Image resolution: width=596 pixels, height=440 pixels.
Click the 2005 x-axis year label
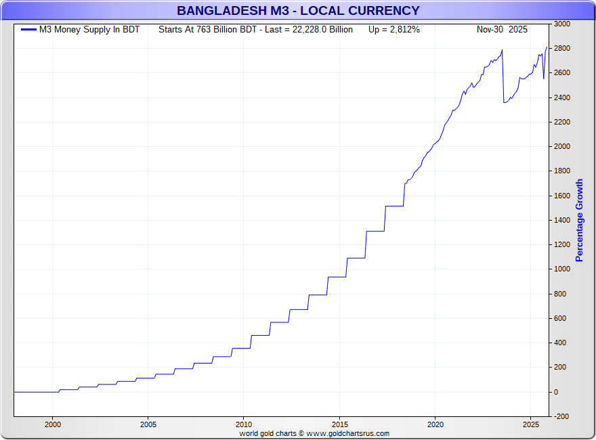click(148, 424)
